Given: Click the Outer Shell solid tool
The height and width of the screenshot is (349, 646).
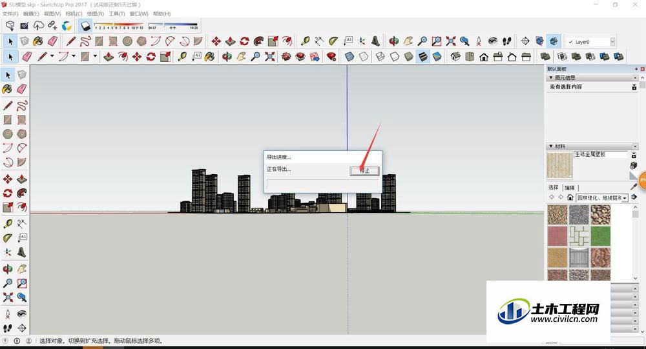Looking at the screenshot, I should tap(545, 56).
